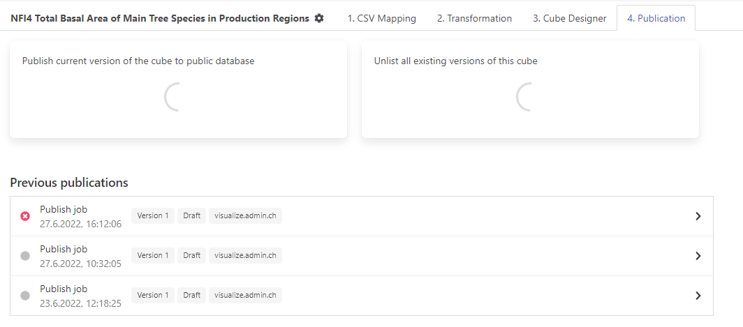Screen dimensions: 743x327
Task: Select the Publication tab
Action: pos(656,18)
